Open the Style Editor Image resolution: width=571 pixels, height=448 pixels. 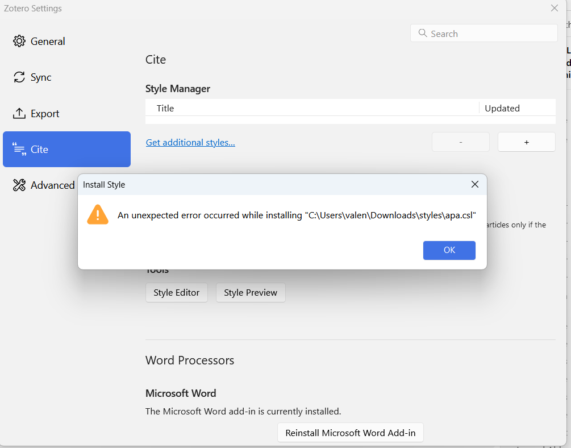pos(177,292)
